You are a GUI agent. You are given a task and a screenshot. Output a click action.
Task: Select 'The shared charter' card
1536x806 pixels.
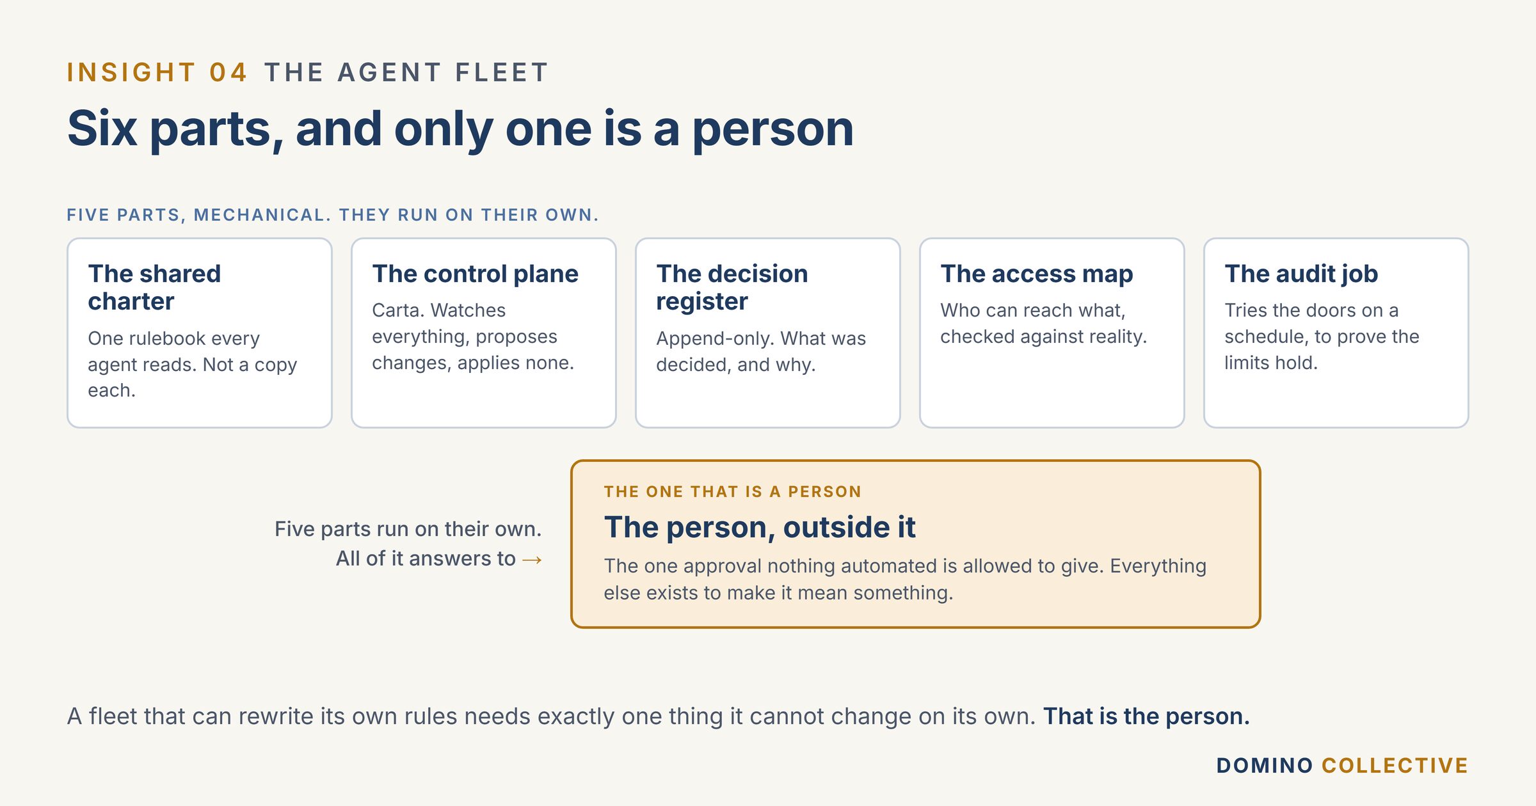(x=200, y=333)
